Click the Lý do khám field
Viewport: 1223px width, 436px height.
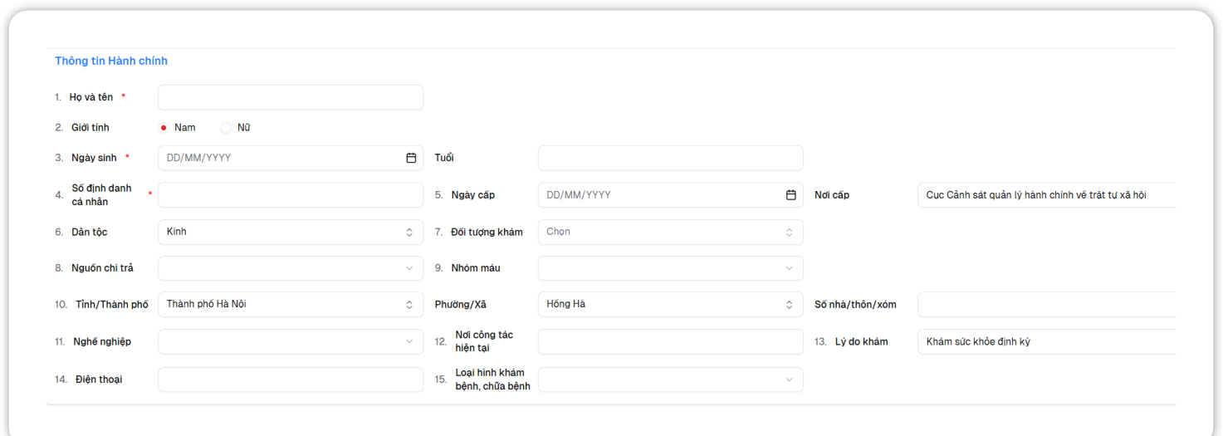[x=1047, y=341]
